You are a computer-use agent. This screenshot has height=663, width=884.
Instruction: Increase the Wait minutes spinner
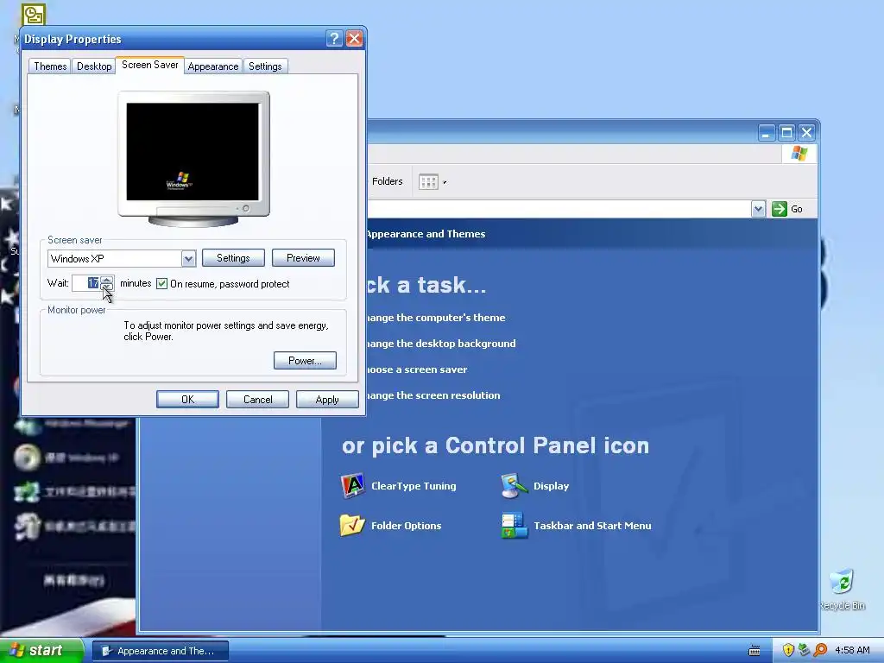pyautogui.click(x=106, y=279)
